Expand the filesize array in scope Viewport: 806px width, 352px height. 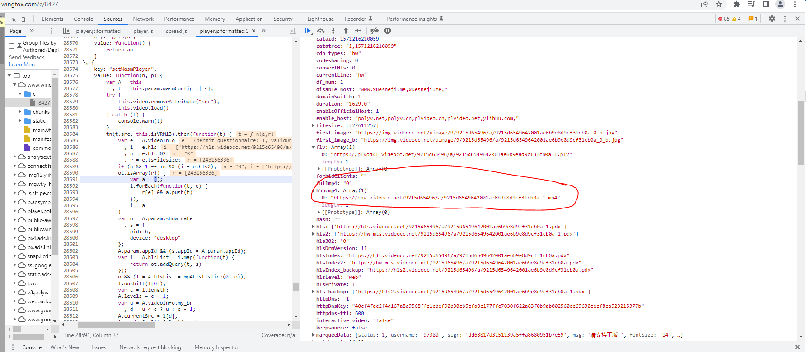pos(314,125)
